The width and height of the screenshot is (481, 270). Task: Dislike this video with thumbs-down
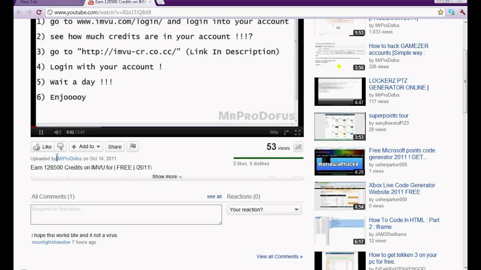coord(61,147)
